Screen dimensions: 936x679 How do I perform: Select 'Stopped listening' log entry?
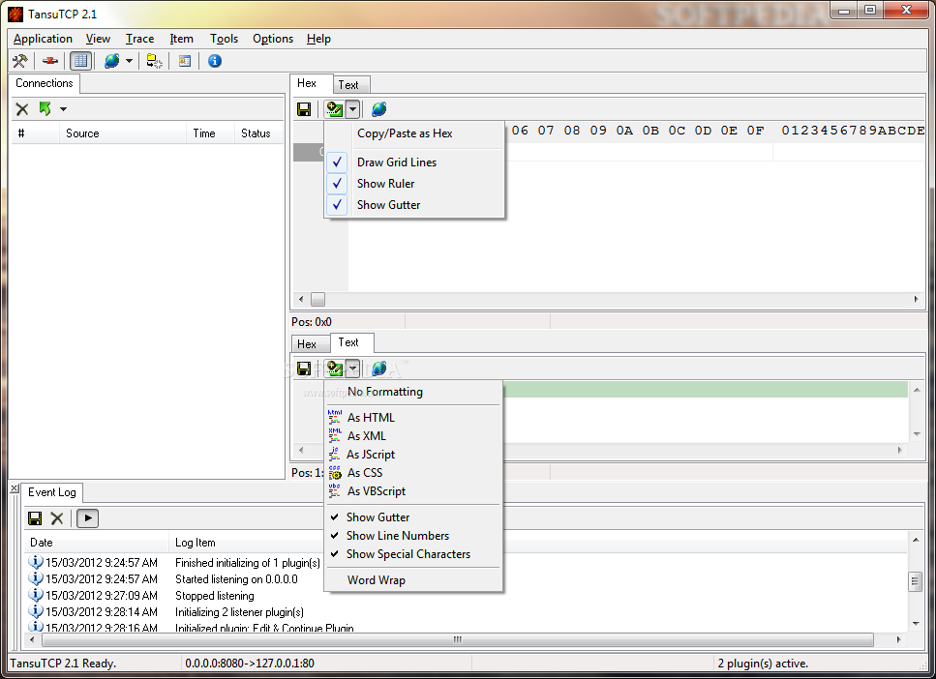tap(214, 596)
